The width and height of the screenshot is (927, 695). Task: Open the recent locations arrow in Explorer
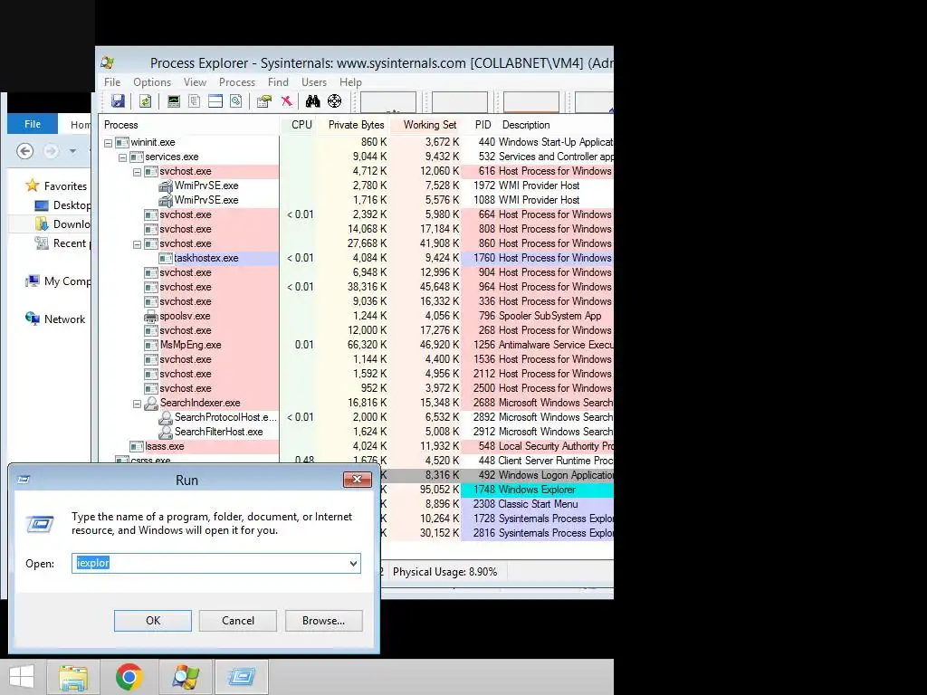click(x=72, y=151)
